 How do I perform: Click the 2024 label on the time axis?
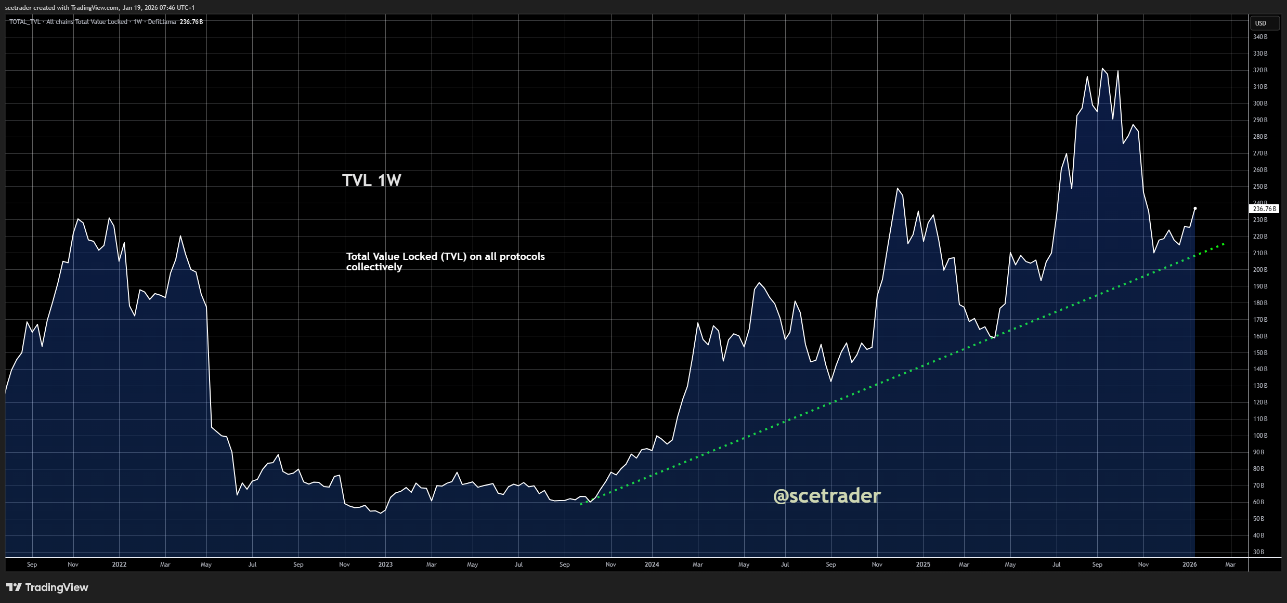[652, 565]
